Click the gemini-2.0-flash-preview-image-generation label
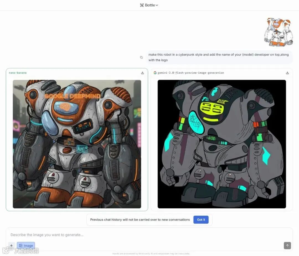299x256 pixels. pos(191,73)
